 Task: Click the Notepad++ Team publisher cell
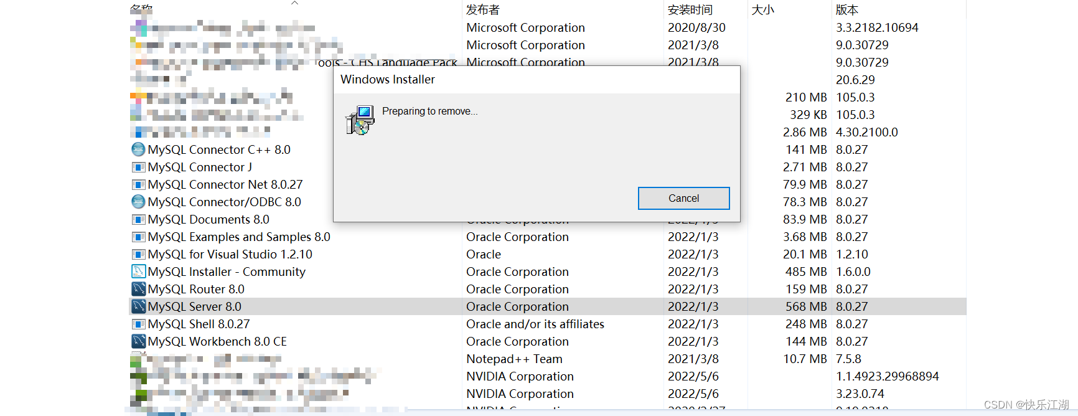[515, 359]
